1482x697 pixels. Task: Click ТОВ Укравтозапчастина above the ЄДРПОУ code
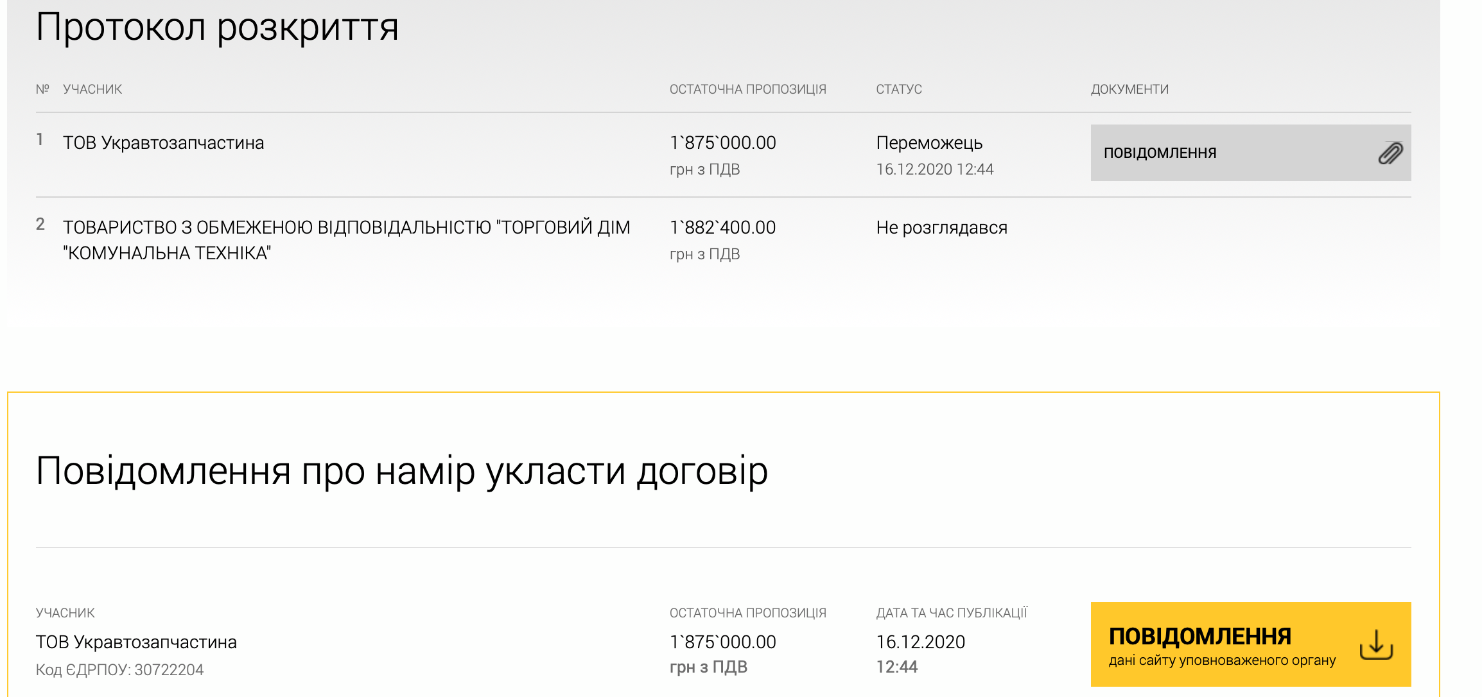(x=136, y=642)
